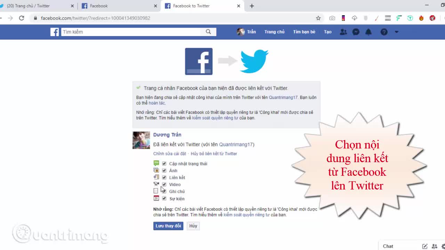Open chat group creation icon
Viewport: 445px width, 250px height.
(x=435, y=246)
